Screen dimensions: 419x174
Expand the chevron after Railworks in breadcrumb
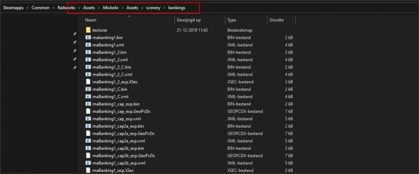pos(78,8)
